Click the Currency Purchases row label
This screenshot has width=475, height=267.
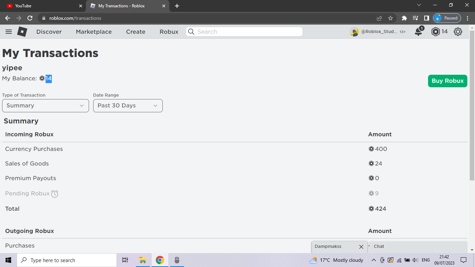[34, 149]
